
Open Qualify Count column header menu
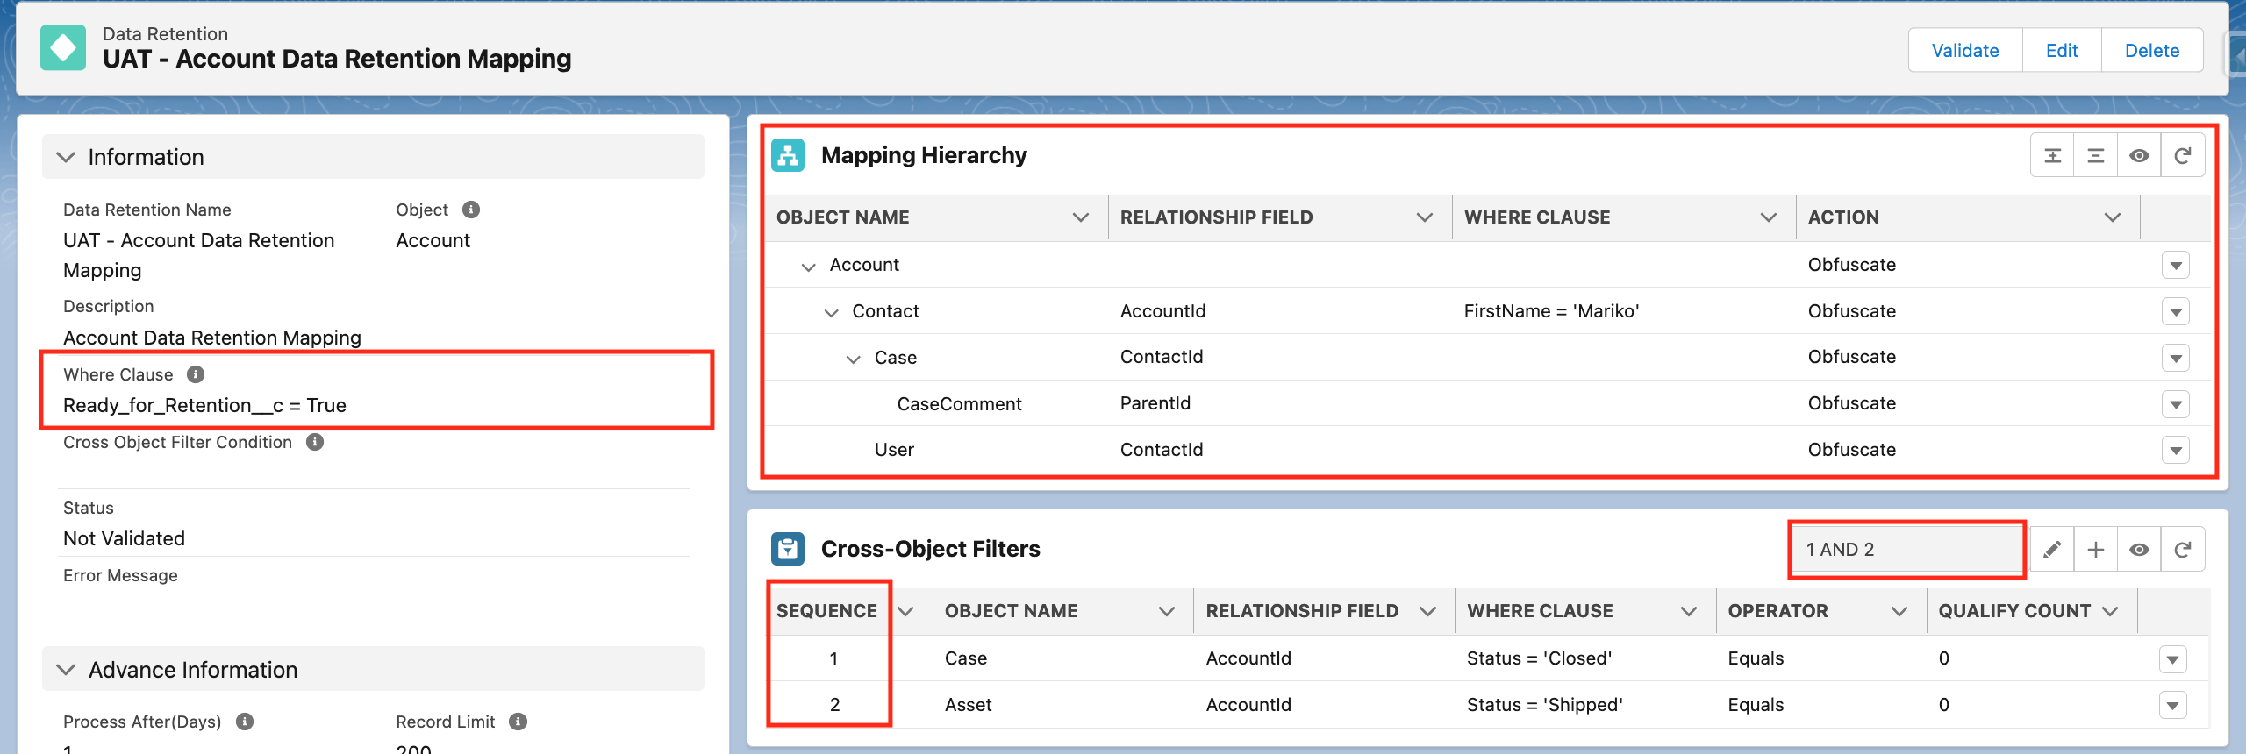(2110, 611)
